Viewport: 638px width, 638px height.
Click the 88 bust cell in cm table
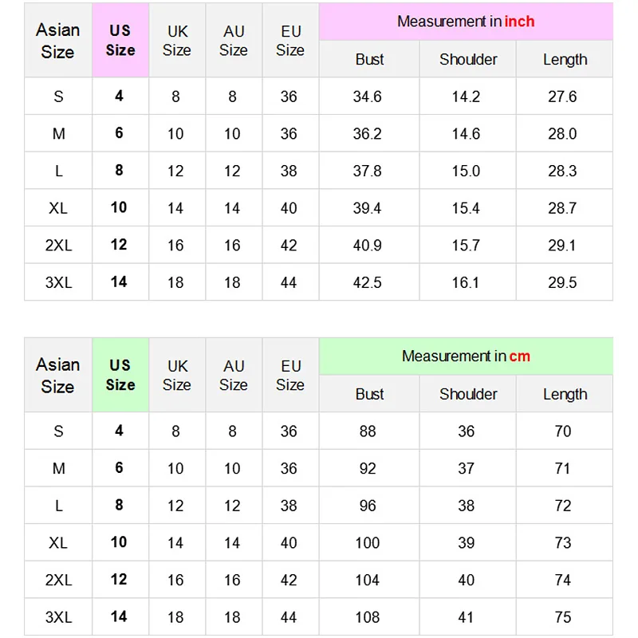(368, 431)
